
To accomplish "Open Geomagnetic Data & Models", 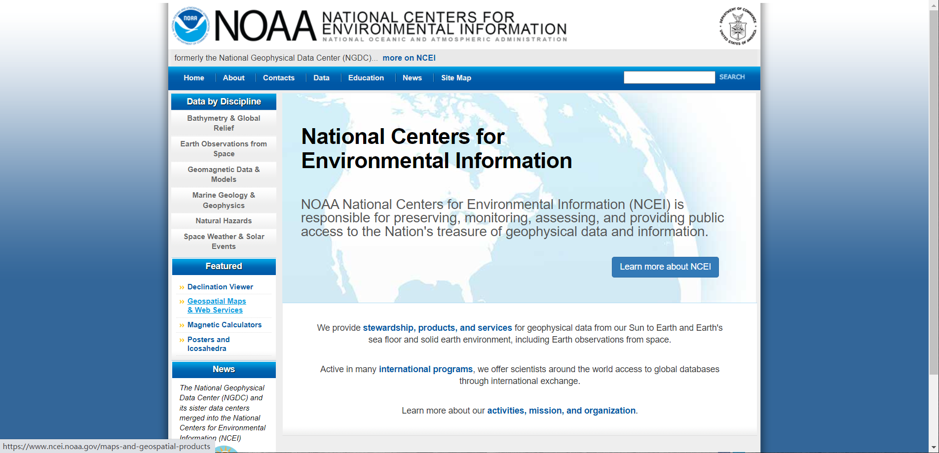I will tap(224, 174).
